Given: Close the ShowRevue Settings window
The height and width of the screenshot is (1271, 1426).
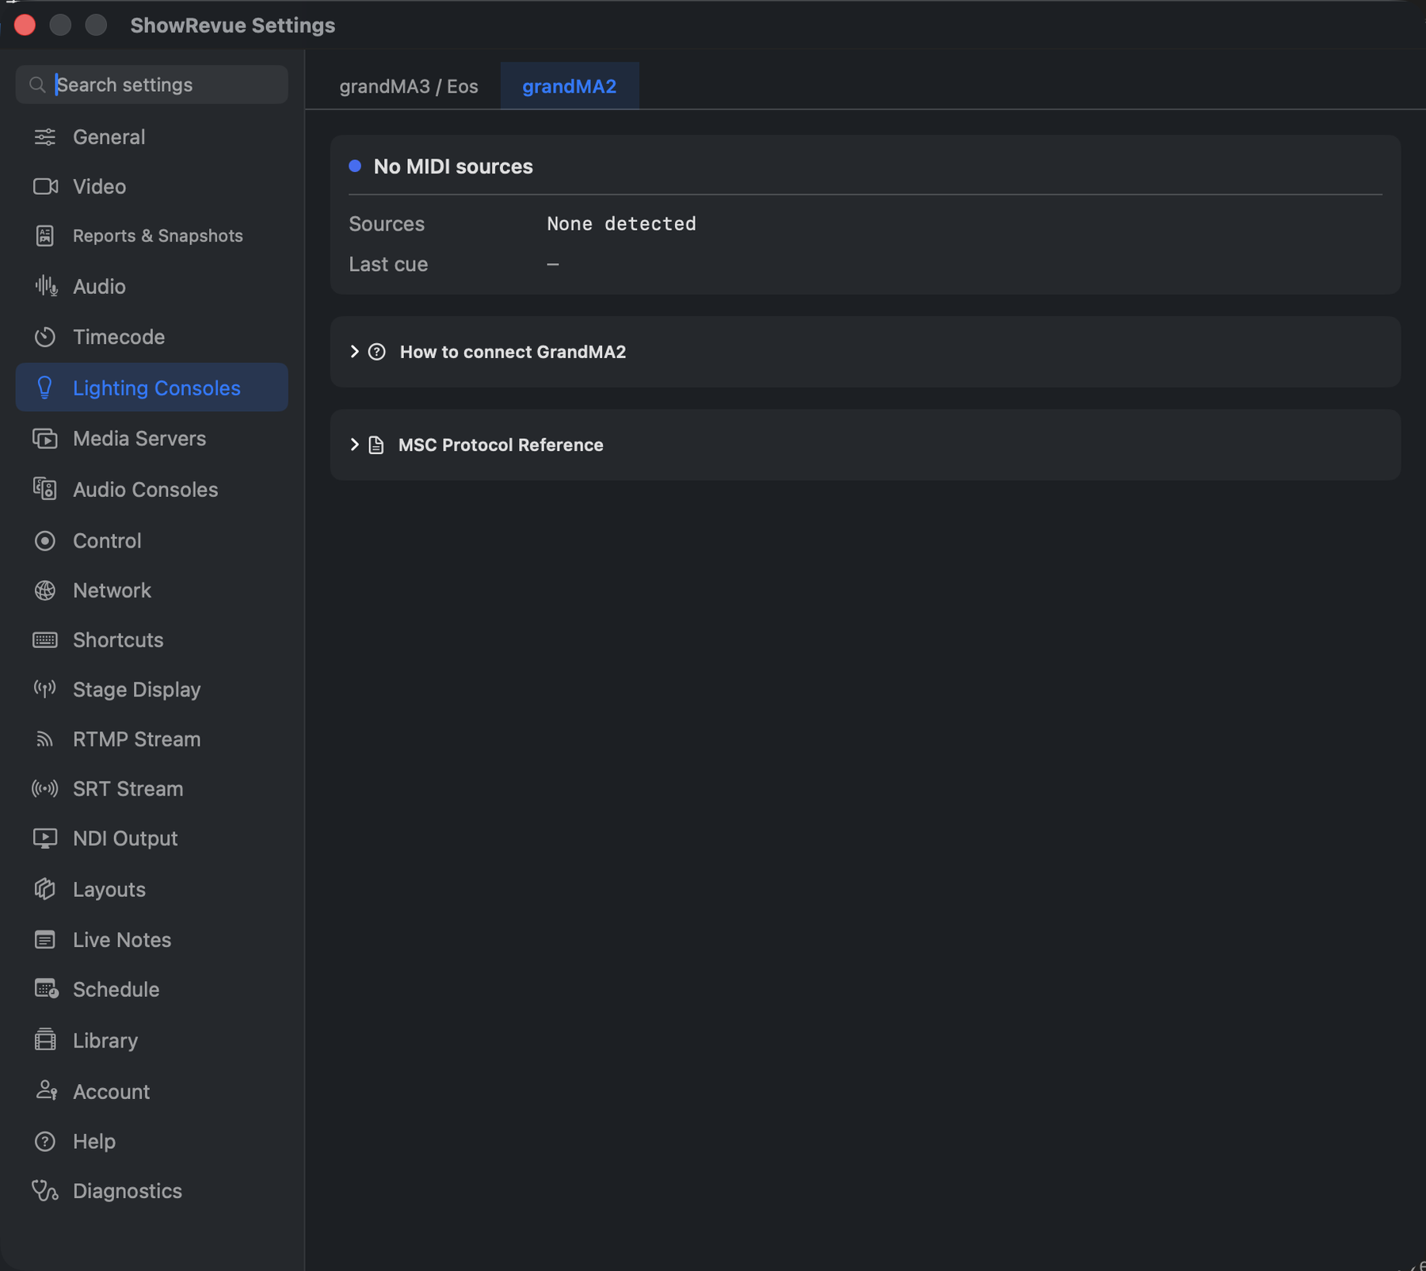Looking at the screenshot, I should point(25,25).
